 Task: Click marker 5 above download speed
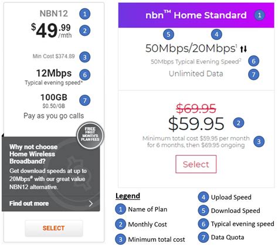click(x=168, y=35)
